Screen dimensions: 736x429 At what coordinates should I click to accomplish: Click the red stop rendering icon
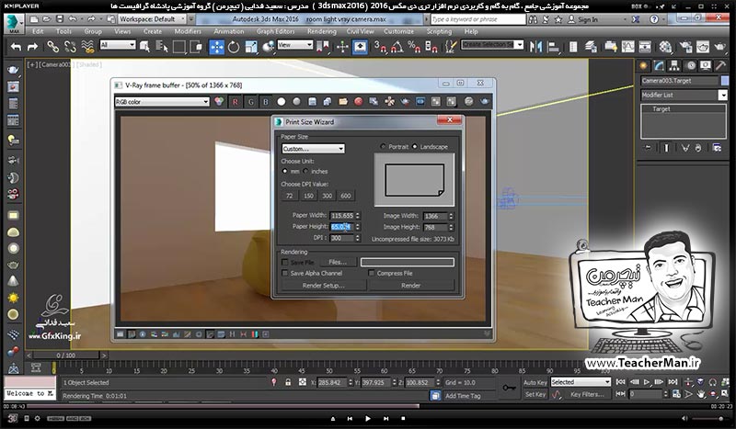pyautogui.click(x=359, y=102)
